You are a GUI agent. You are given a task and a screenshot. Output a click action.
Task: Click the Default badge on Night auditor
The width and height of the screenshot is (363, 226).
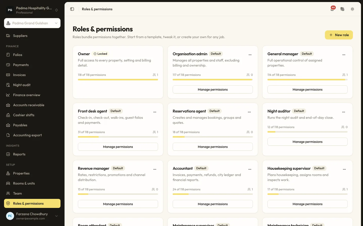(299, 111)
